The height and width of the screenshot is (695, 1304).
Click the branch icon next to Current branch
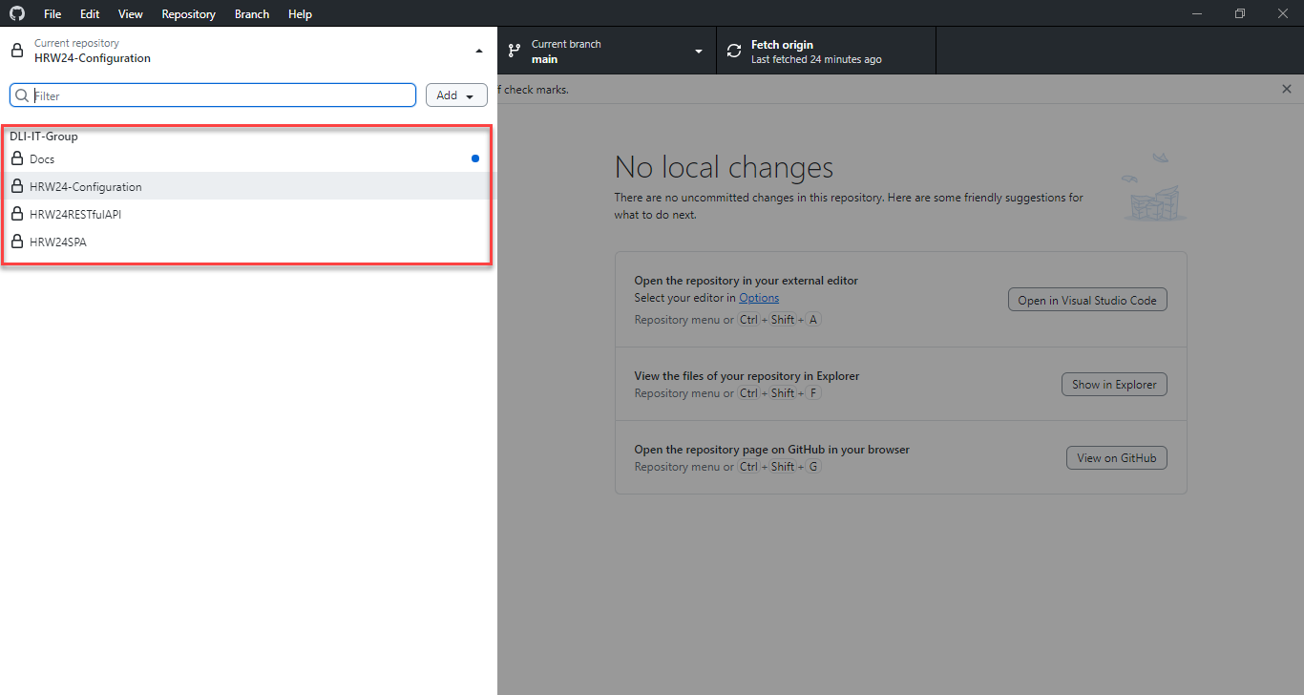[515, 50]
